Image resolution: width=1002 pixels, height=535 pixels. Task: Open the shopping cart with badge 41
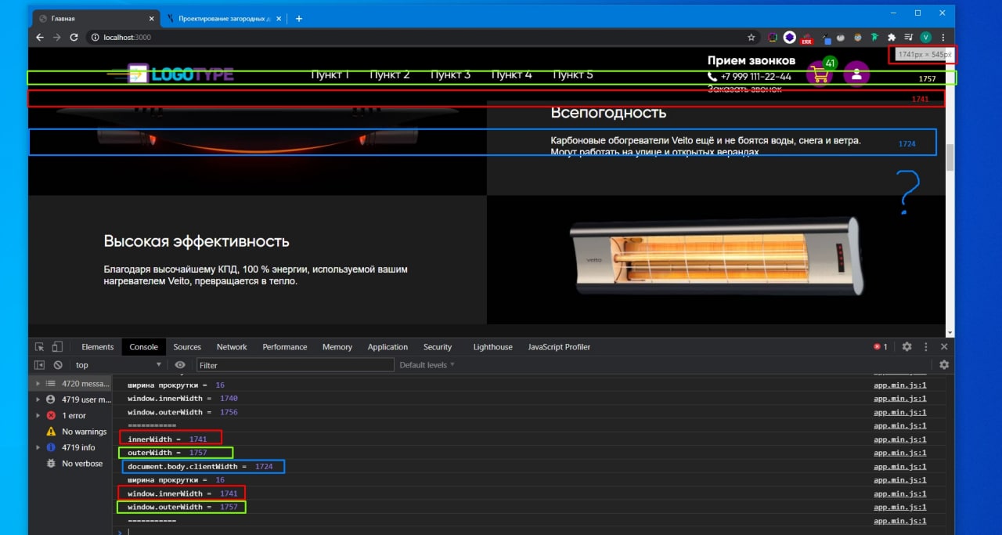pos(820,74)
